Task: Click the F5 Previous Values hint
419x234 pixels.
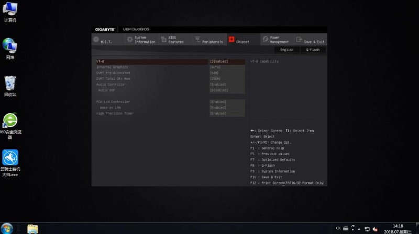Action: tap(270, 154)
